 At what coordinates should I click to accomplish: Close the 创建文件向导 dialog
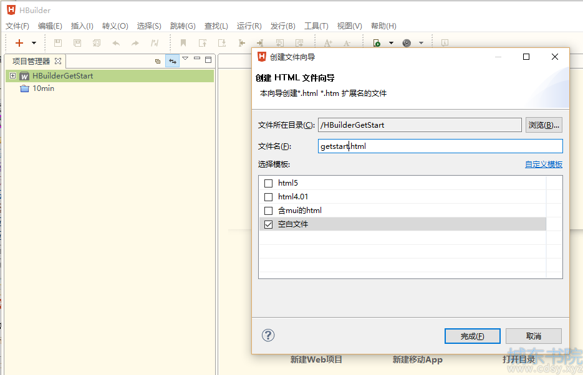pos(555,57)
